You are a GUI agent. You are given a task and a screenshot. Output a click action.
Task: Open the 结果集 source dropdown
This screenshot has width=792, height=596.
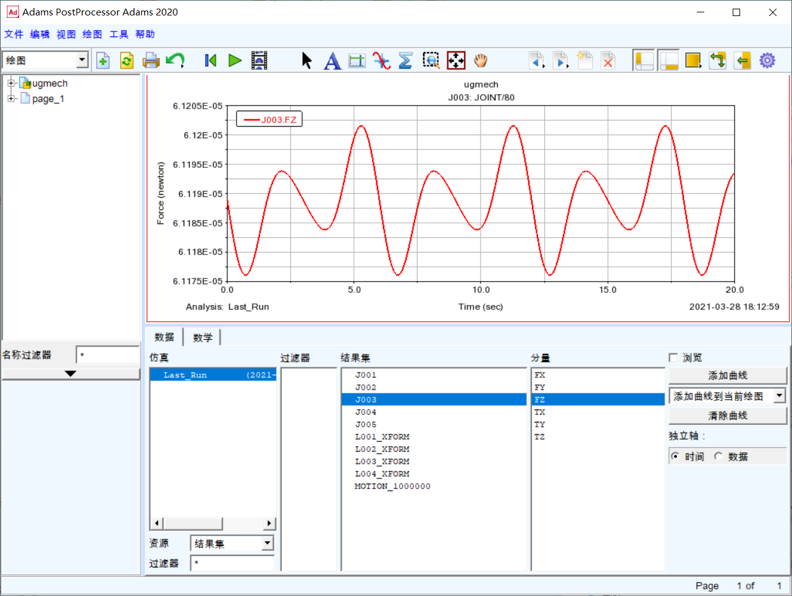coord(268,544)
